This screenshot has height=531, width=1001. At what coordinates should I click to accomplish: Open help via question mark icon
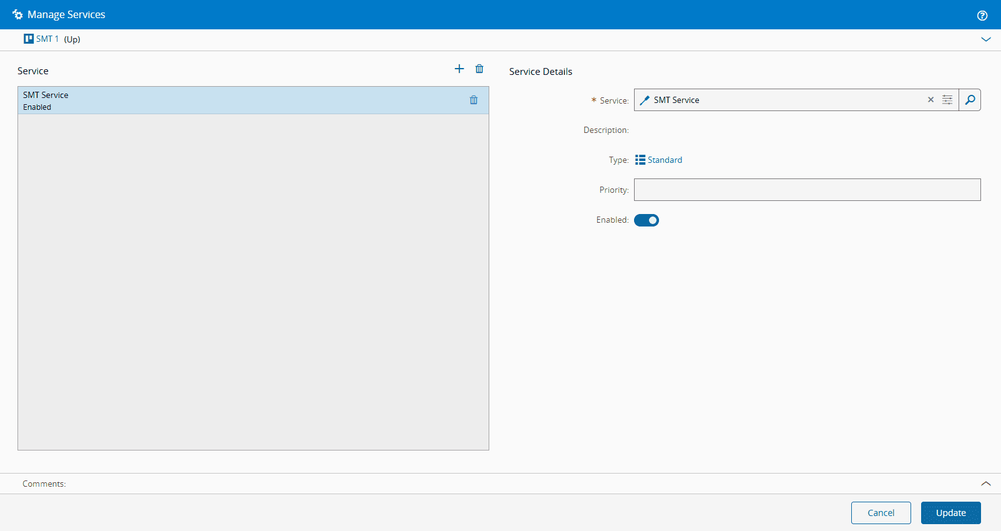(982, 16)
